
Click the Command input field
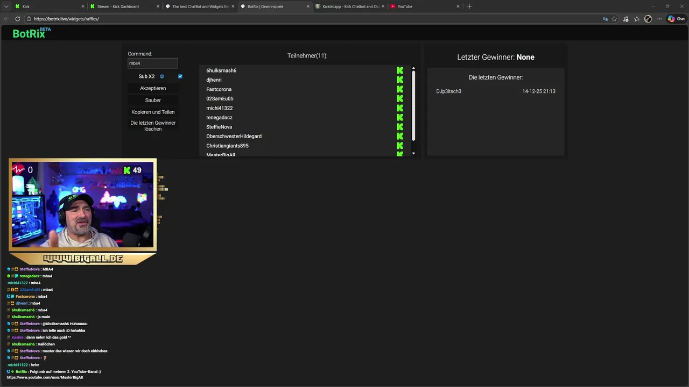[x=153, y=63]
